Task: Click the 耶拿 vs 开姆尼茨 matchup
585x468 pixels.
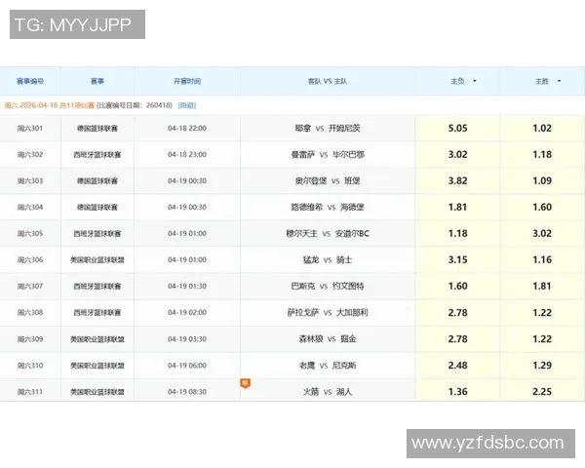Action: pos(328,129)
